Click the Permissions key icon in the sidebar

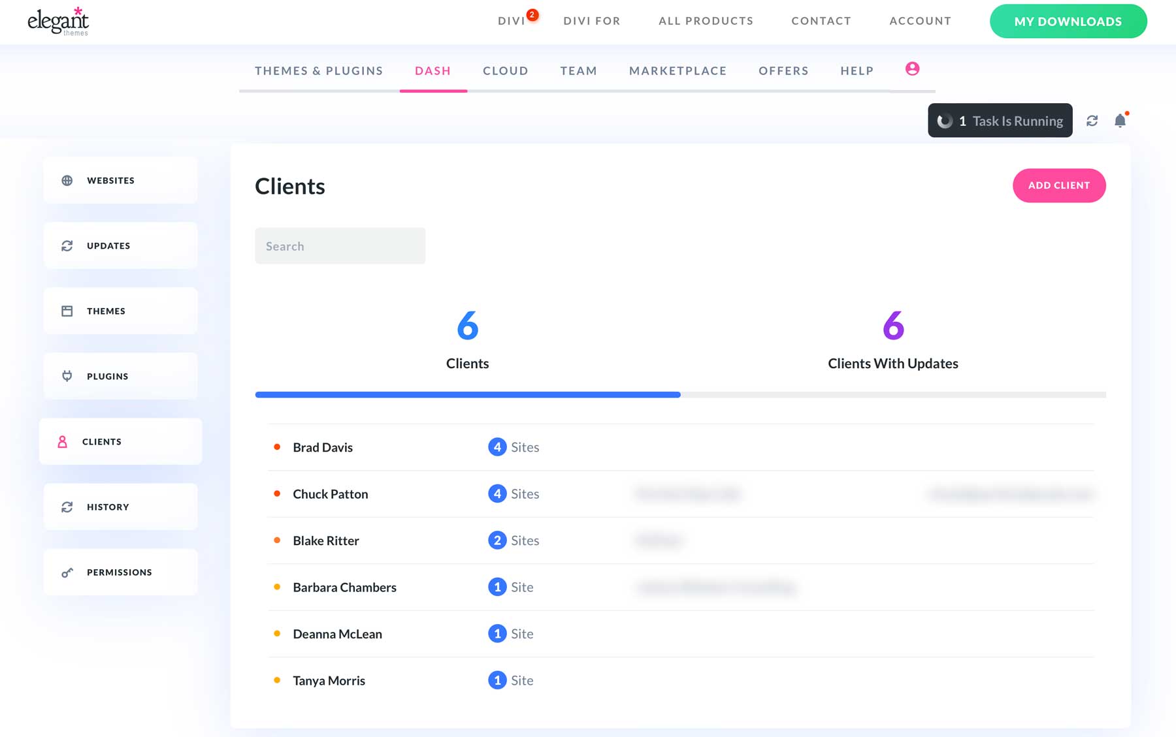click(x=67, y=572)
